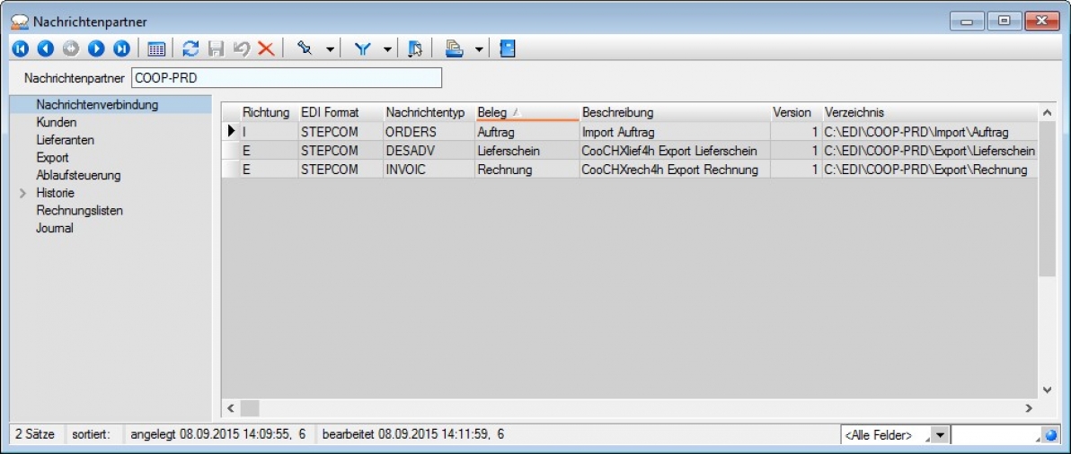
Task: Click the Auftrag Beleg cell
Action: 527,132
